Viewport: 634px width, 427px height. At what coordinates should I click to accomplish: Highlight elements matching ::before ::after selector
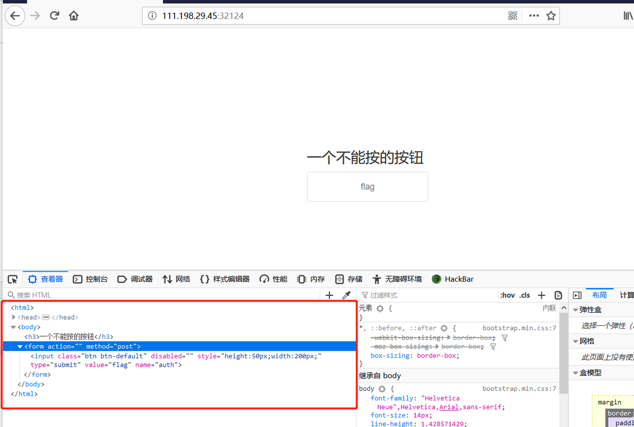tap(444, 328)
